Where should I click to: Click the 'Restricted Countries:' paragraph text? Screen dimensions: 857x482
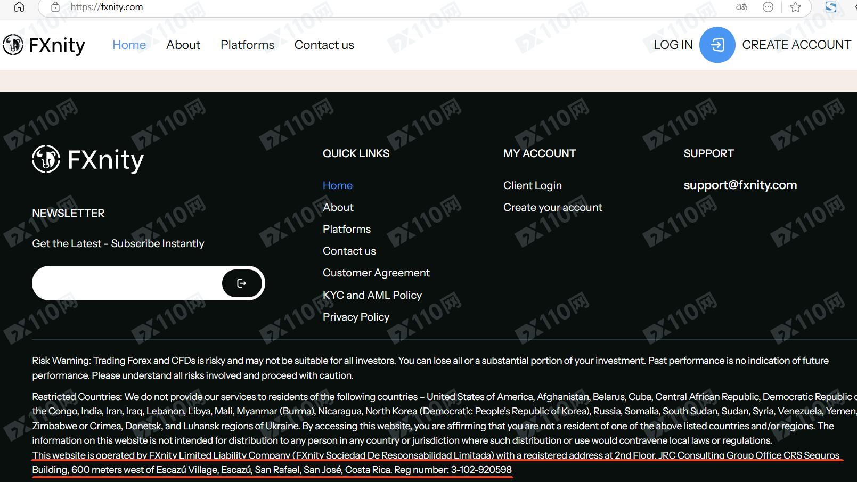click(444, 419)
